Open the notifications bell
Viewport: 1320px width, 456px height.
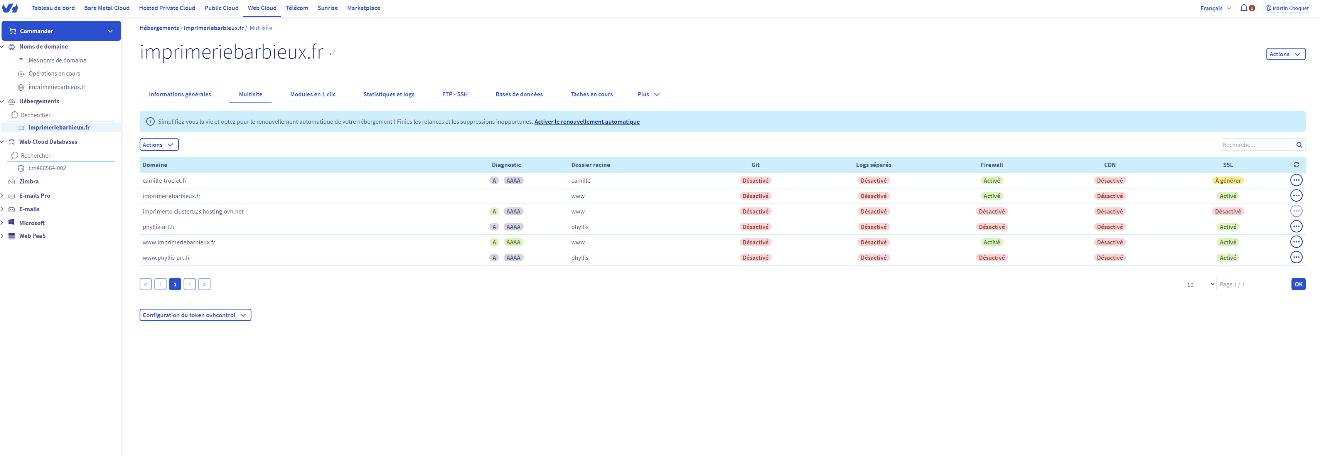pos(1244,8)
